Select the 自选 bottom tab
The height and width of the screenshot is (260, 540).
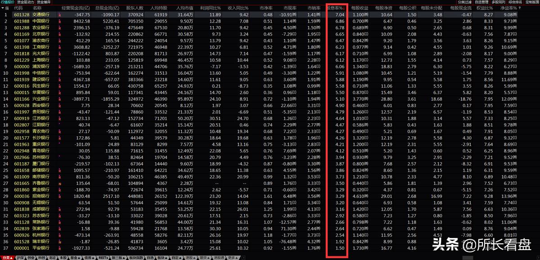click(151, 258)
